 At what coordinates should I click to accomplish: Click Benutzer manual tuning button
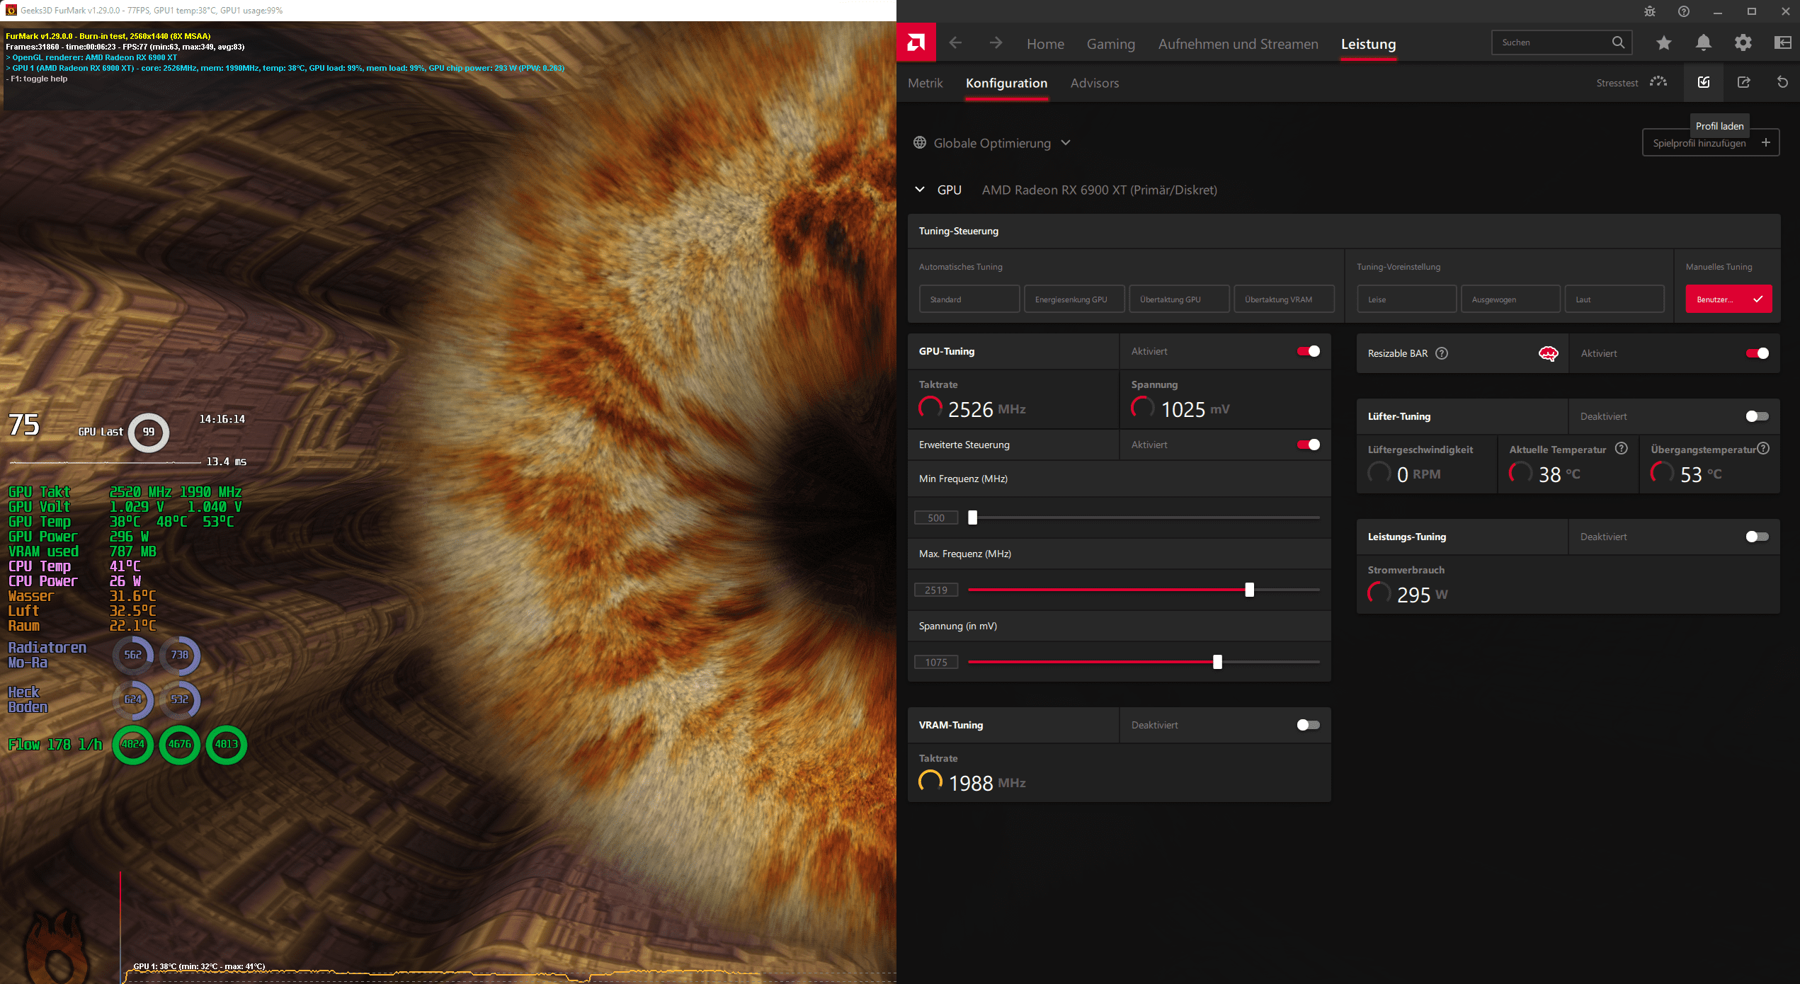[1728, 299]
